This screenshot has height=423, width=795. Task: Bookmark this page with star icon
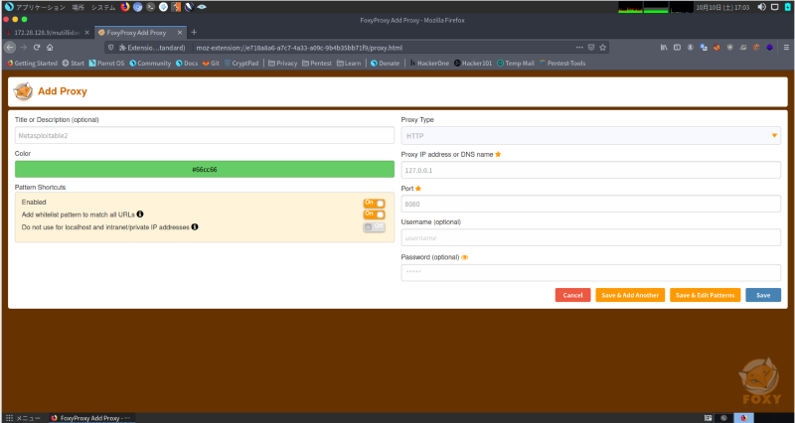(x=604, y=47)
